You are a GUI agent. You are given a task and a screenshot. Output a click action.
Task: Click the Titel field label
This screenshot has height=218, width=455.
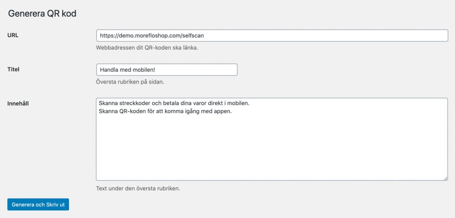[x=13, y=70]
